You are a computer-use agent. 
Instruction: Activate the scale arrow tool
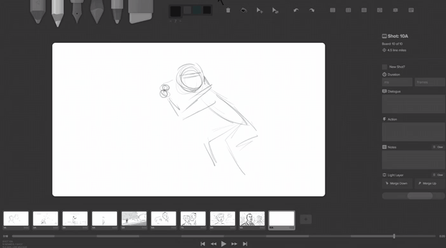pyautogui.click(x=275, y=10)
